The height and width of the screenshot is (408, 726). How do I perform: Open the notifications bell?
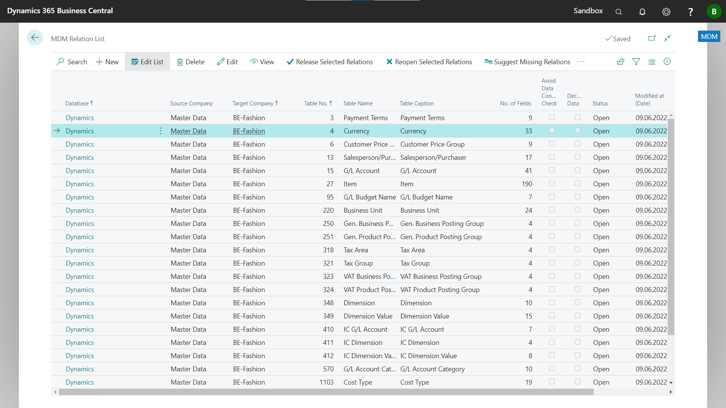pyautogui.click(x=642, y=12)
